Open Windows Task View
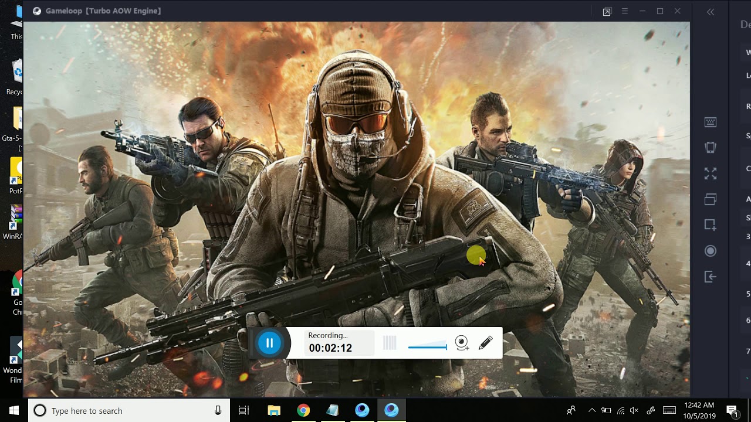The image size is (751, 422). [244, 411]
